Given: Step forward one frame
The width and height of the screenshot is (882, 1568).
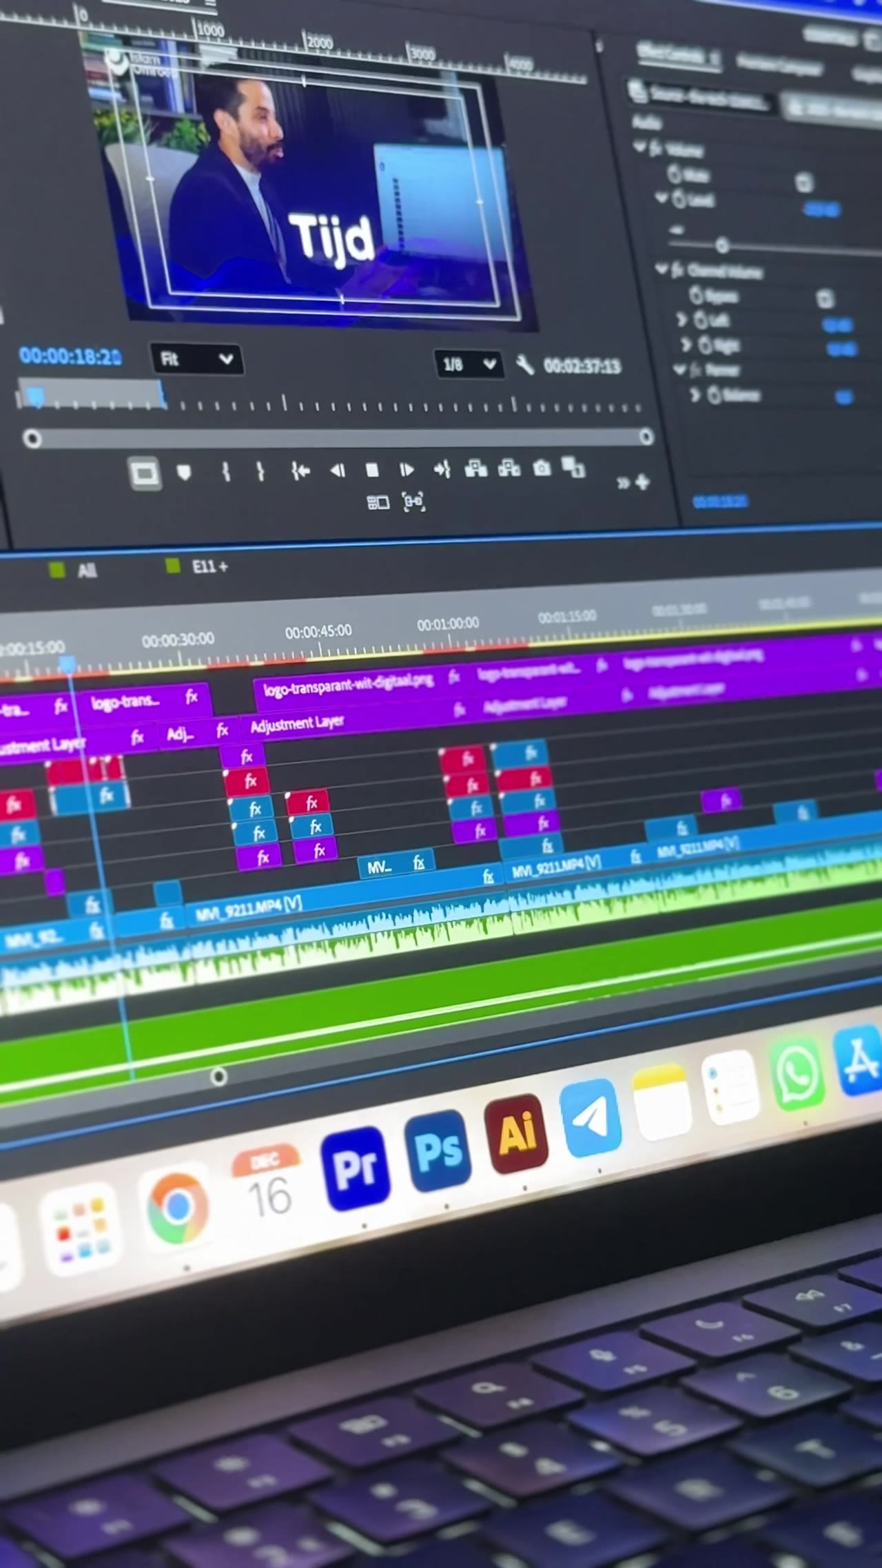Looking at the screenshot, I should point(407,470).
